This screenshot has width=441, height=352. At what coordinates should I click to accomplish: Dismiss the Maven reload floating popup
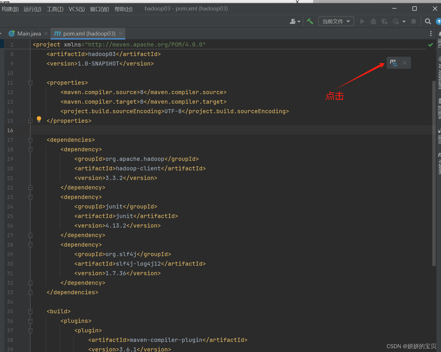[x=405, y=63]
